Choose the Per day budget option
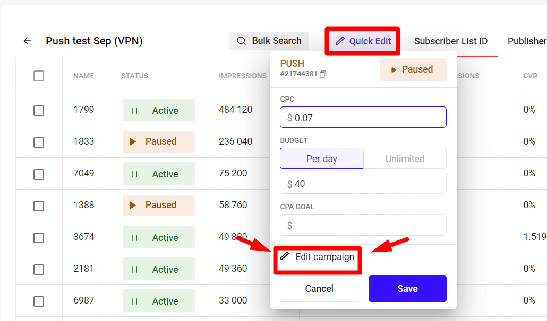This screenshot has width=547, height=321. [321, 158]
